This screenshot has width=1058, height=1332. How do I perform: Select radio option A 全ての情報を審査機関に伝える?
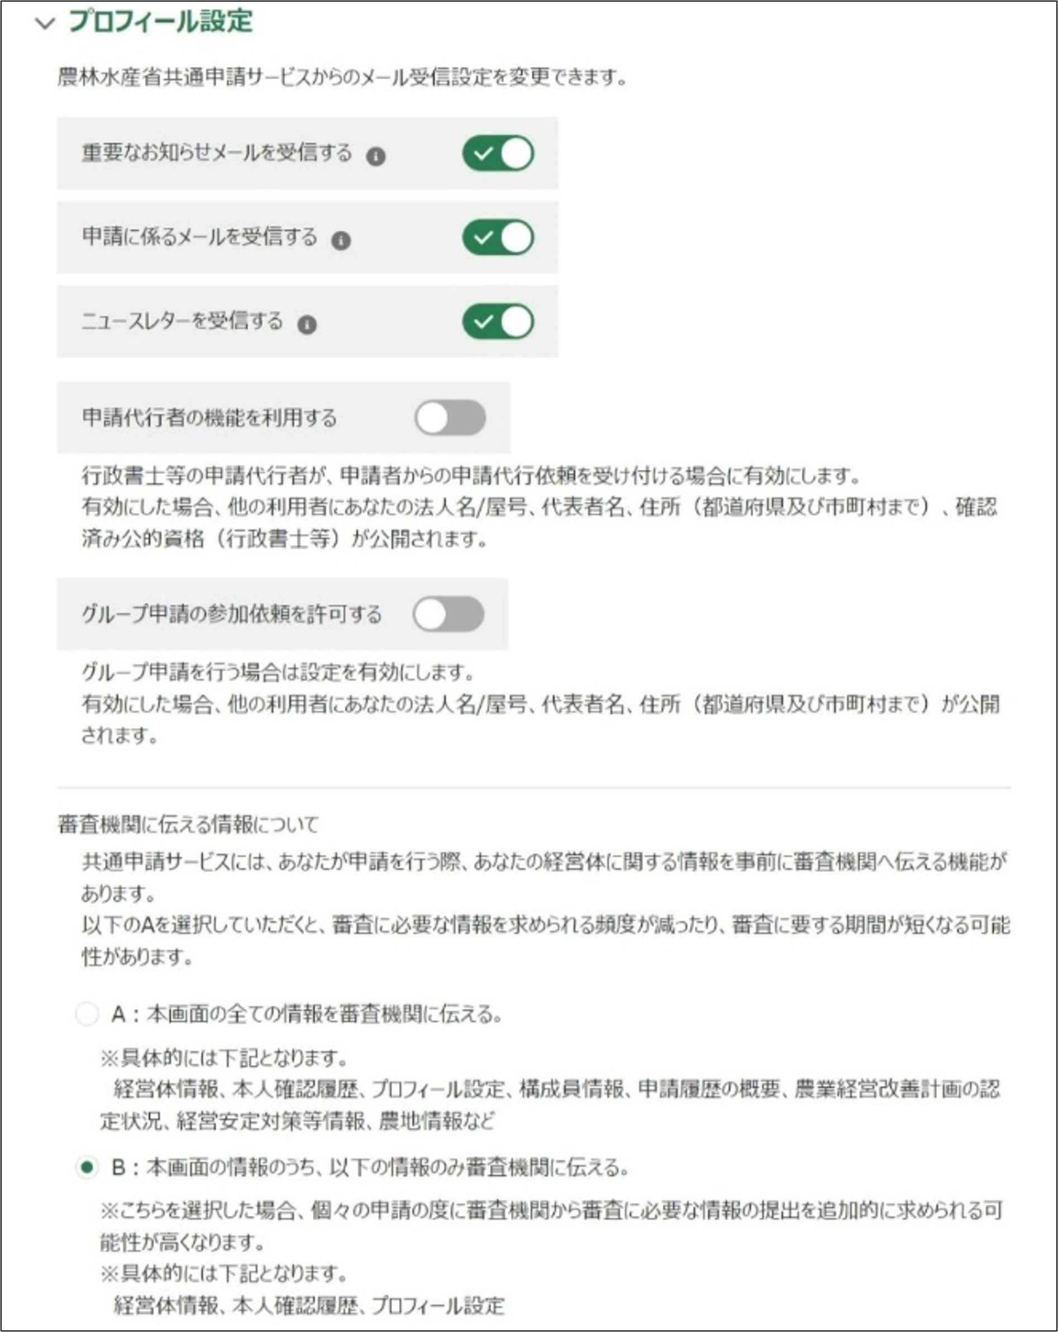click(87, 1014)
